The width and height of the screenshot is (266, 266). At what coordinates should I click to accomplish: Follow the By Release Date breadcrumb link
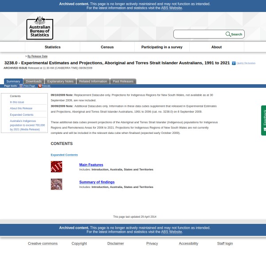(37, 56)
